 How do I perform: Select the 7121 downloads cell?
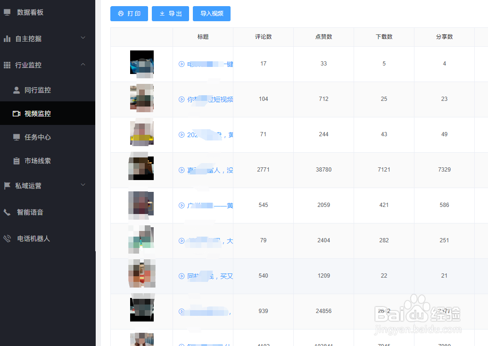point(384,170)
